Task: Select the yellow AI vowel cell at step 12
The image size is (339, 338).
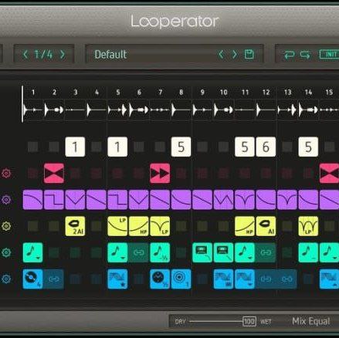Action: [266, 226]
